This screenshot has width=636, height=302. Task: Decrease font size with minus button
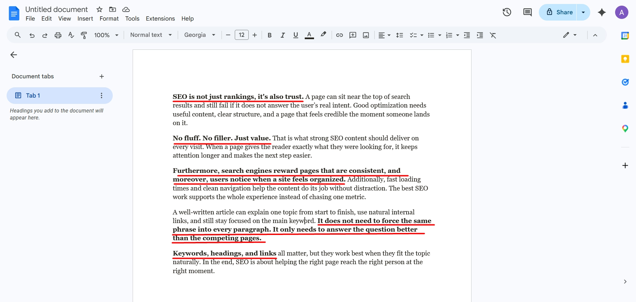pyautogui.click(x=228, y=35)
